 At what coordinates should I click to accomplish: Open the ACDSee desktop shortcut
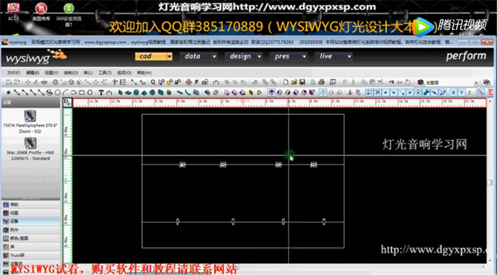click(13, 12)
